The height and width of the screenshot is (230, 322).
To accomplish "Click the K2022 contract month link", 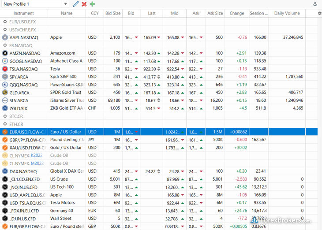I will 37,156.
